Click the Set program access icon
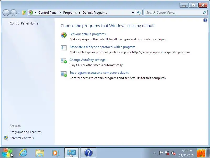The width and height of the screenshot is (210, 158). 64,74
